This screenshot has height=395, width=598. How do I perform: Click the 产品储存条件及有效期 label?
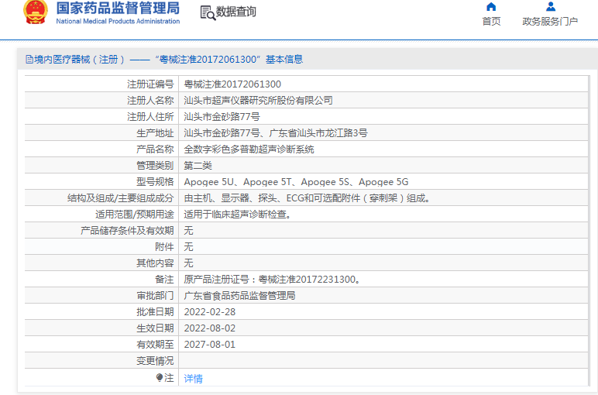[127, 231]
